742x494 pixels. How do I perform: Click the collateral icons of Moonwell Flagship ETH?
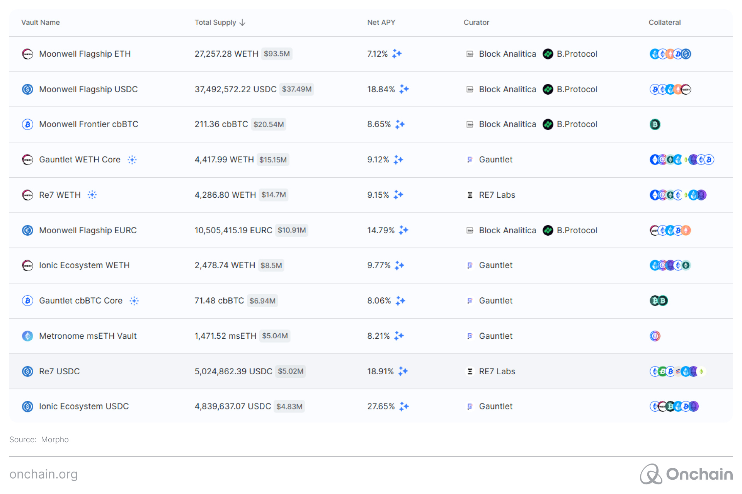[670, 54]
